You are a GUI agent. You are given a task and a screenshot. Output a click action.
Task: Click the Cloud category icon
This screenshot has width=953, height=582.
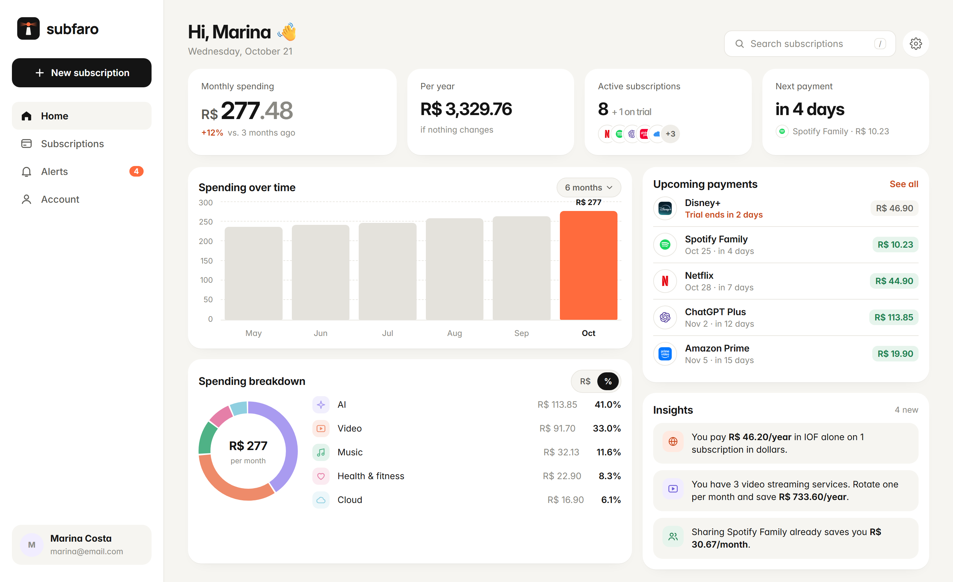(321, 500)
